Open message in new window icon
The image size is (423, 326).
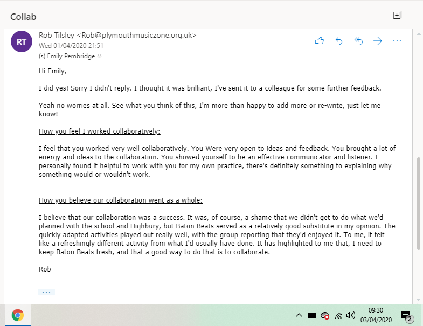397,15
